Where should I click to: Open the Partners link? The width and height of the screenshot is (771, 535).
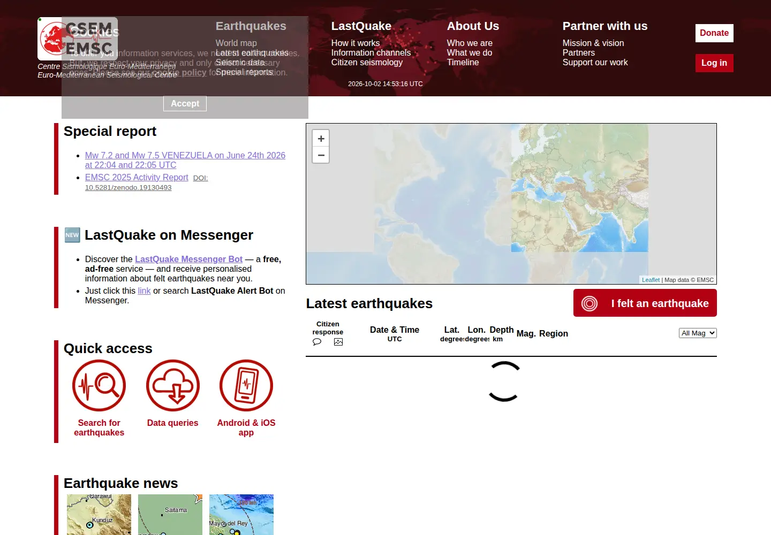[x=579, y=52]
